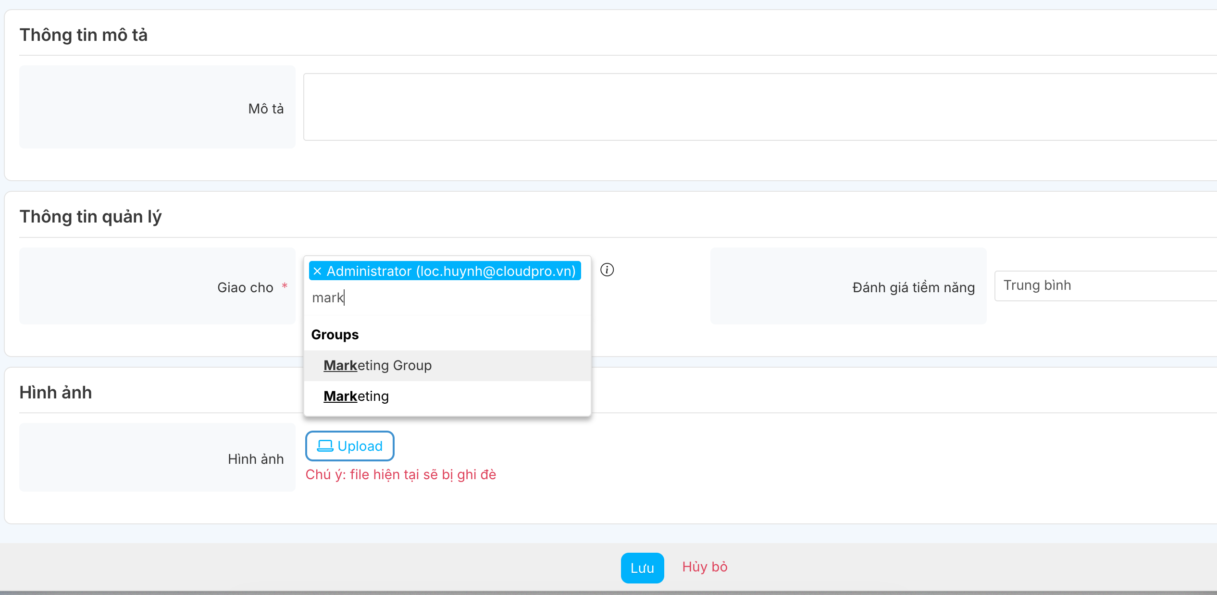
Task: Click the Thông tin mô tả heading
Action: (x=84, y=35)
